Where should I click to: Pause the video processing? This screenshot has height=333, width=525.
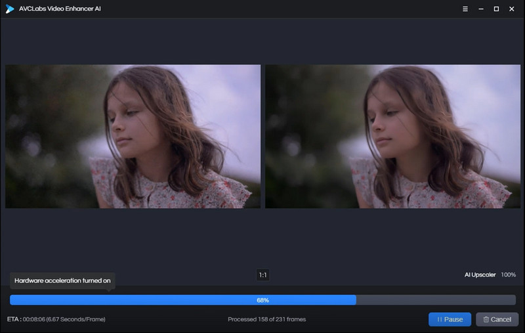[x=450, y=320]
